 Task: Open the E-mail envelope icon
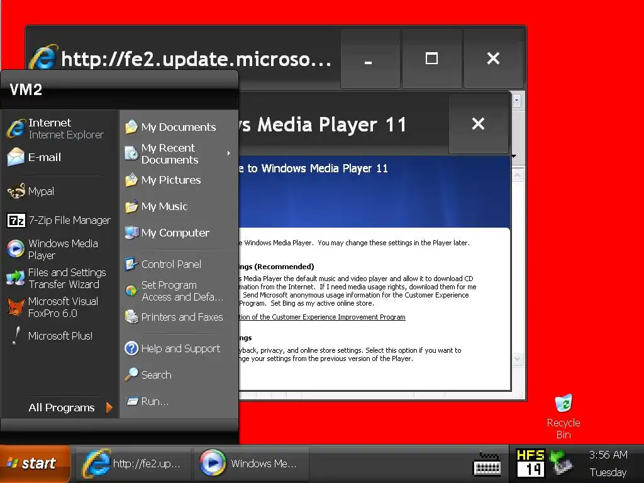click(16, 157)
